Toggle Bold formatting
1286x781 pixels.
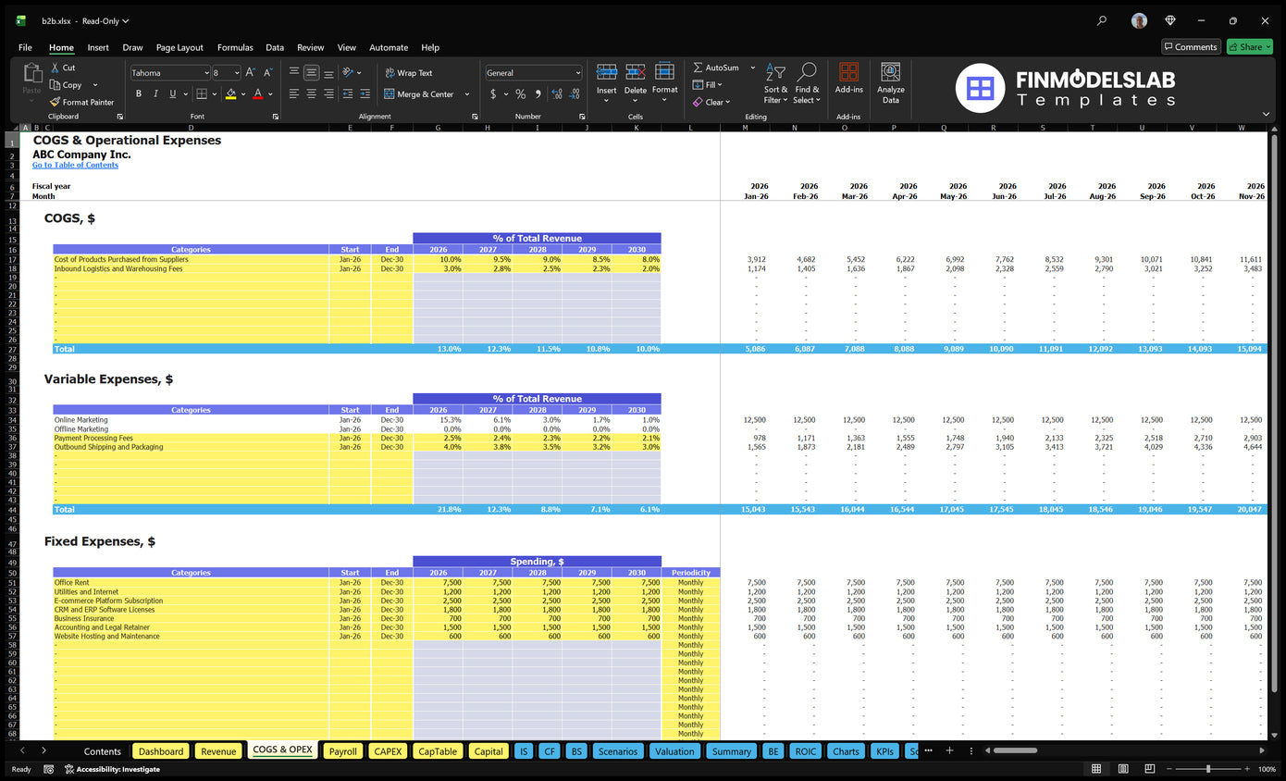[x=138, y=93]
